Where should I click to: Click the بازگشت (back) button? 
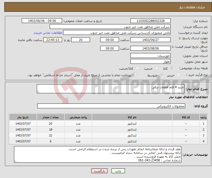(99, 171)
